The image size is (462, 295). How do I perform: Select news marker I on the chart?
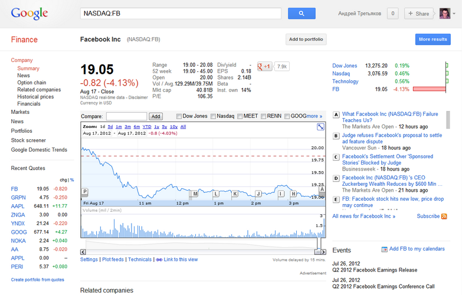coord(281,194)
